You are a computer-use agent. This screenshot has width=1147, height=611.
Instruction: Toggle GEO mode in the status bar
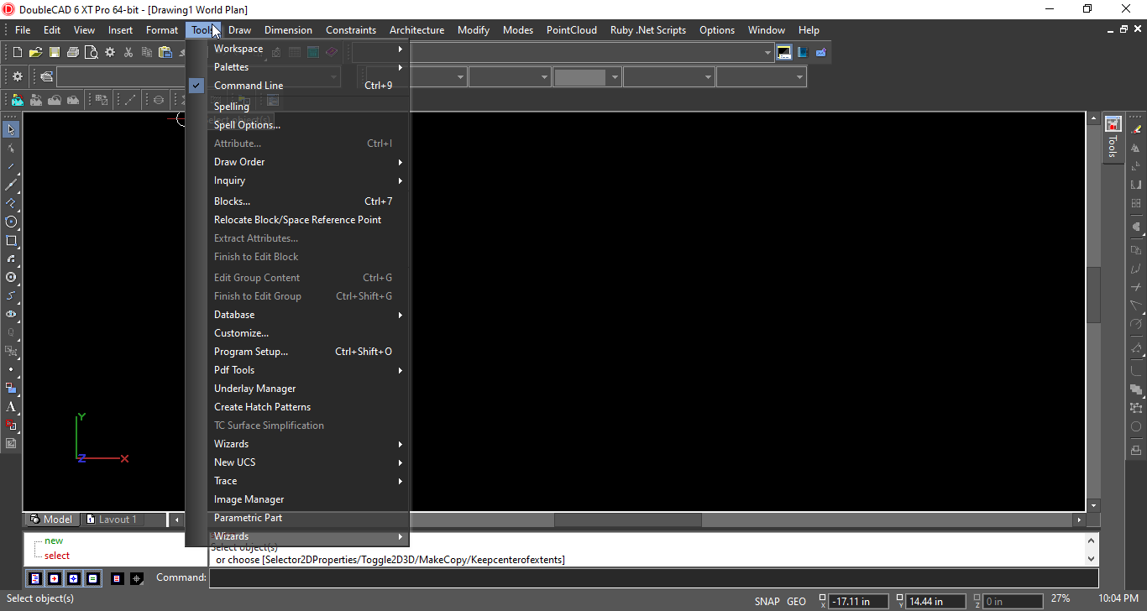(x=796, y=601)
